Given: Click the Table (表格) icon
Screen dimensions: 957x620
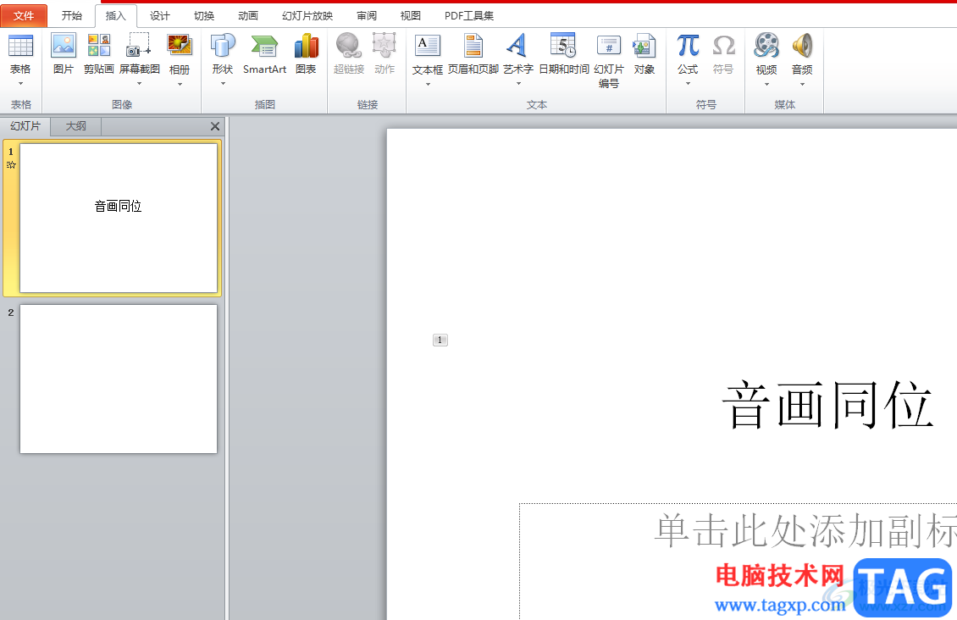Looking at the screenshot, I should (20, 46).
